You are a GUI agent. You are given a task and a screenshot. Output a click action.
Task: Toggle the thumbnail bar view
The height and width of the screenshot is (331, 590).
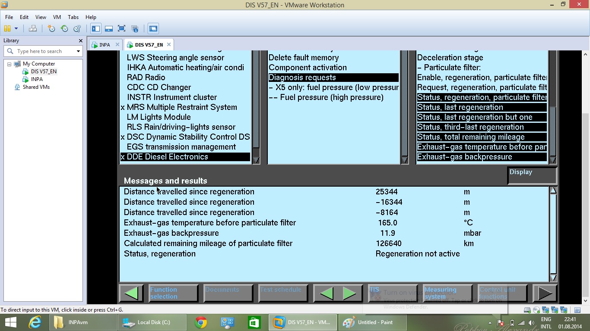coord(109,28)
